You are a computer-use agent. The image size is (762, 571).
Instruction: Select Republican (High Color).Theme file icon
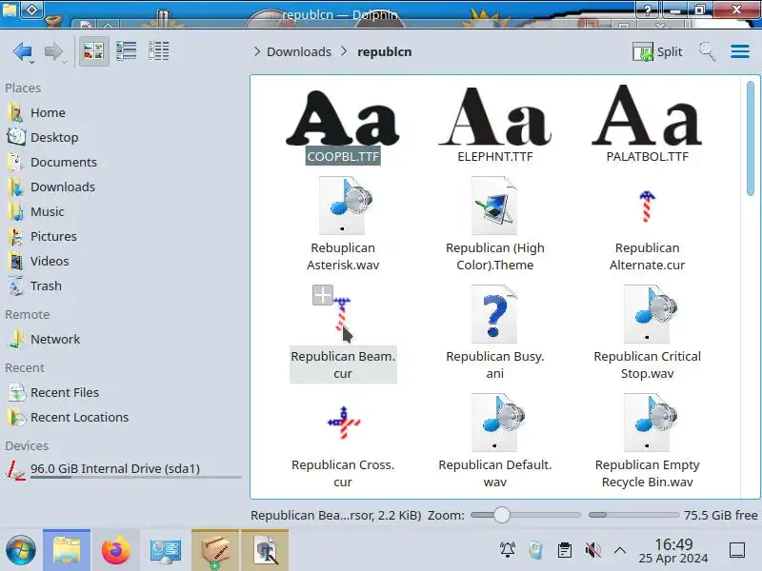click(x=494, y=206)
